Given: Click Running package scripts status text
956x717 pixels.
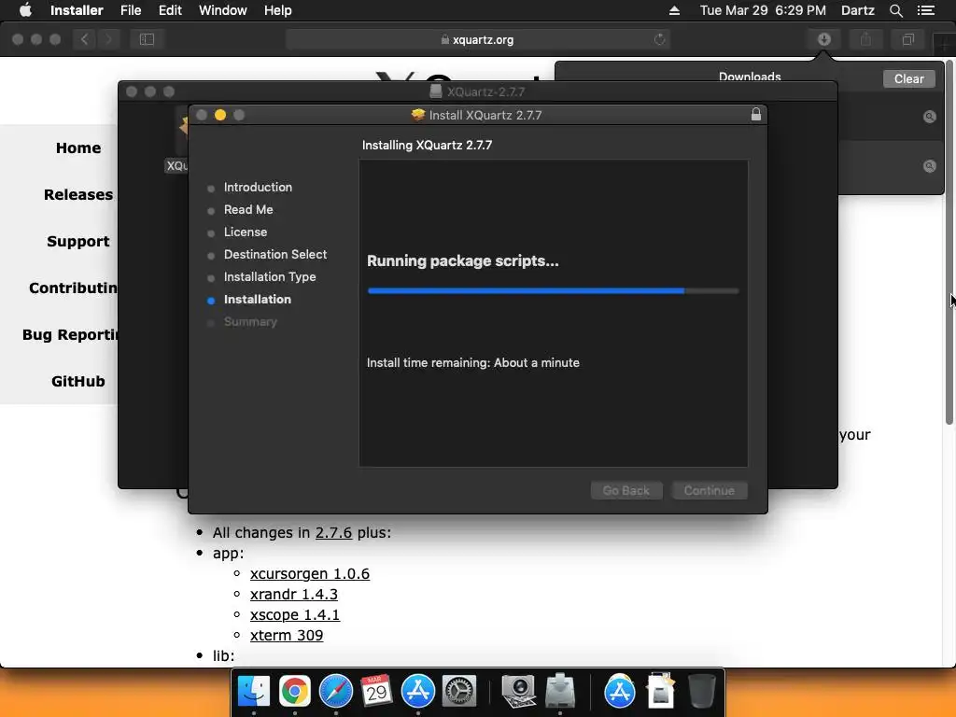Looking at the screenshot, I should point(463,261).
